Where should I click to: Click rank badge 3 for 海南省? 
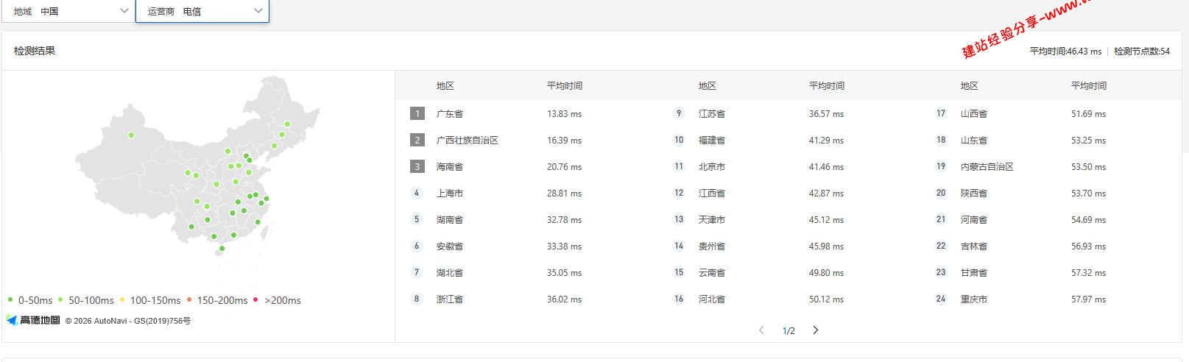417,166
